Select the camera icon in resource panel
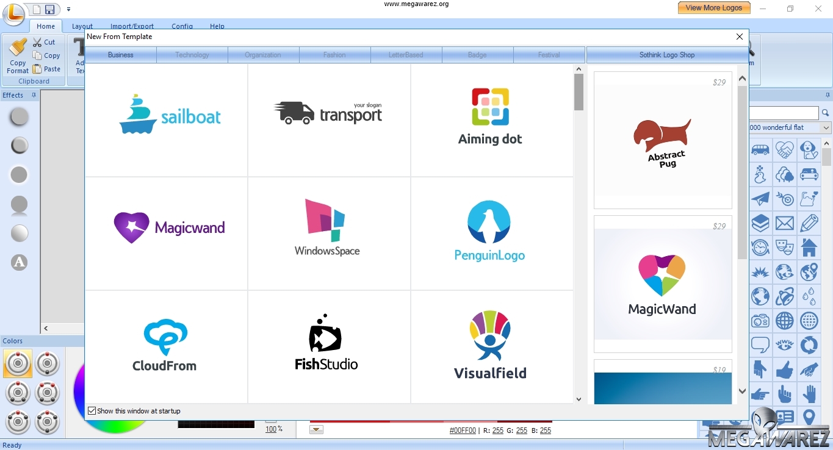This screenshot has width=833, height=450. 760,321
